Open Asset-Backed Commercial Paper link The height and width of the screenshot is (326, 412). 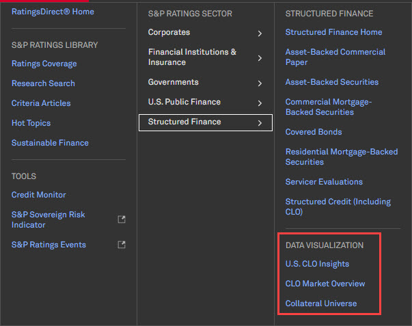click(x=335, y=57)
